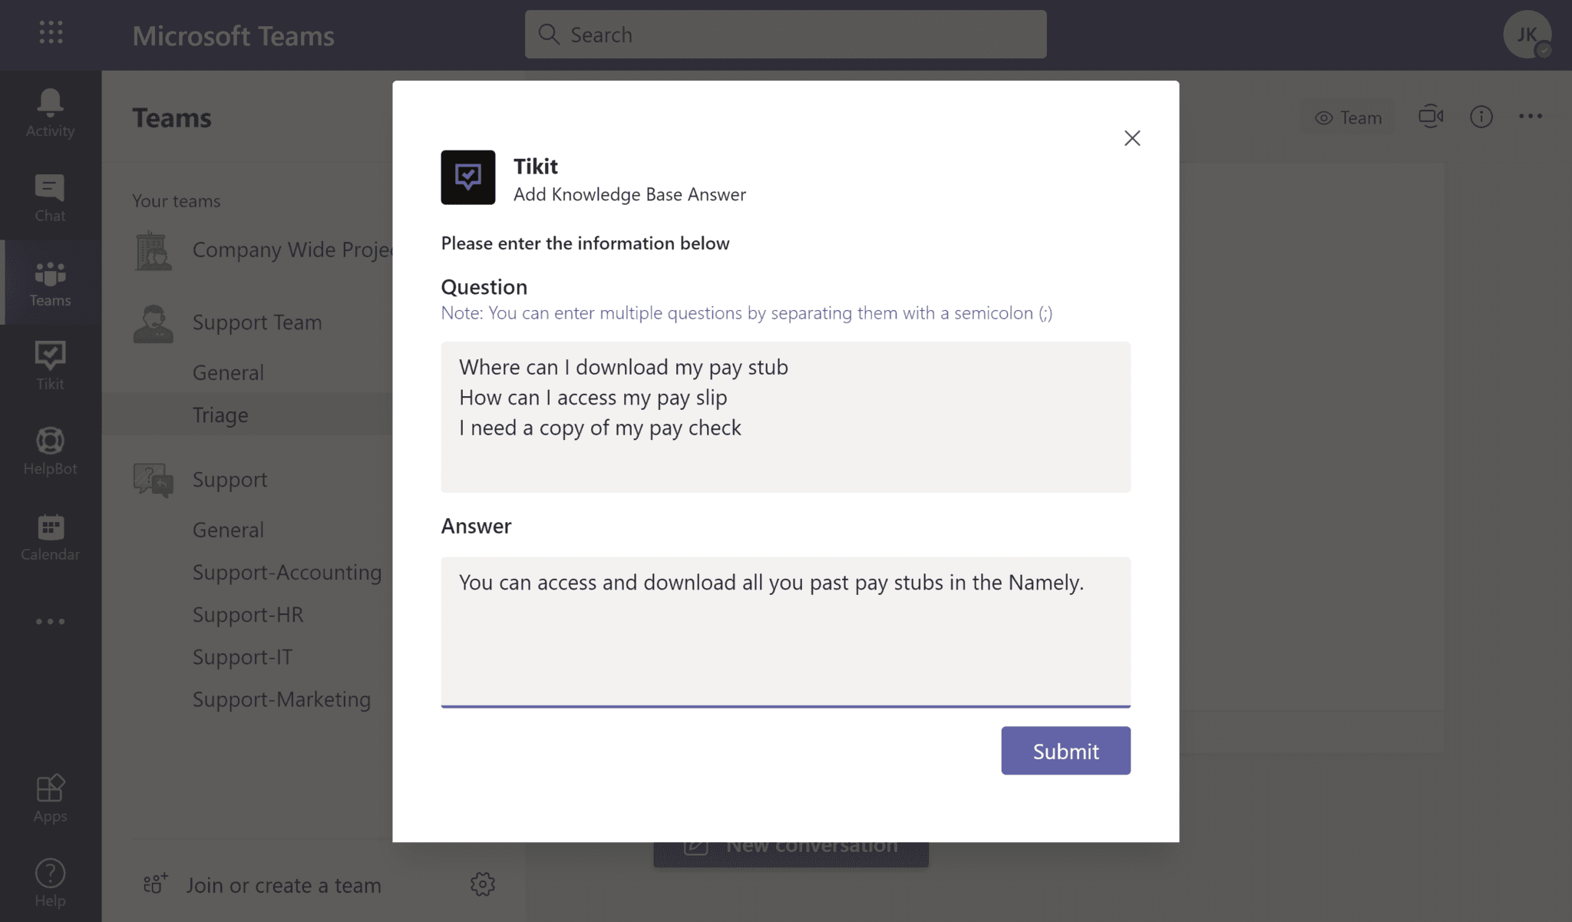This screenshot has height=922, width=1572.
Task: Open the Help section
Action: pyautogui.click(x=51, y=883)
